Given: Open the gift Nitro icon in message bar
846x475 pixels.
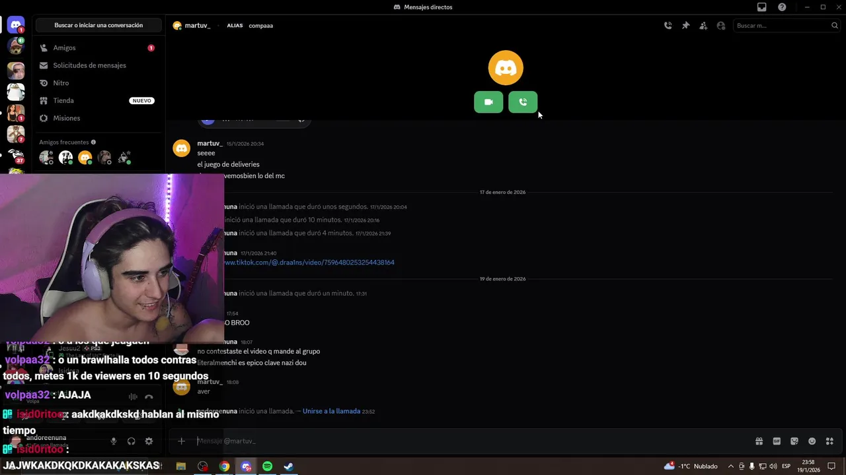Looking at the screenshot, I should 759,441.
